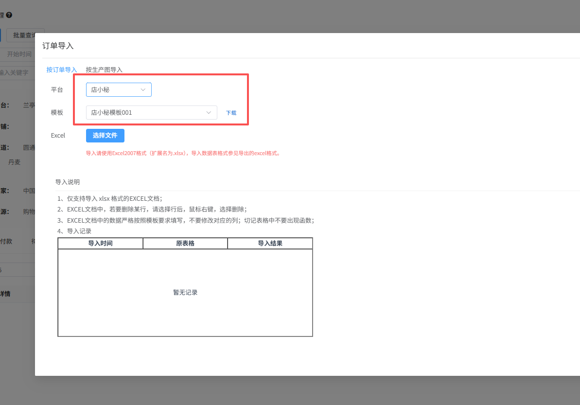Image resolution: width=580 pixels, height=405 pixels.
Task: Open the 平台 dropdown showing 店小秘
Action: 119,89
